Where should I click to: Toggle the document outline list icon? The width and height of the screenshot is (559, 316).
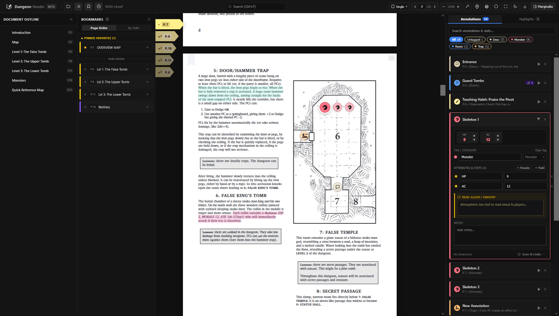pyautogui.click(x=78, y=7)
